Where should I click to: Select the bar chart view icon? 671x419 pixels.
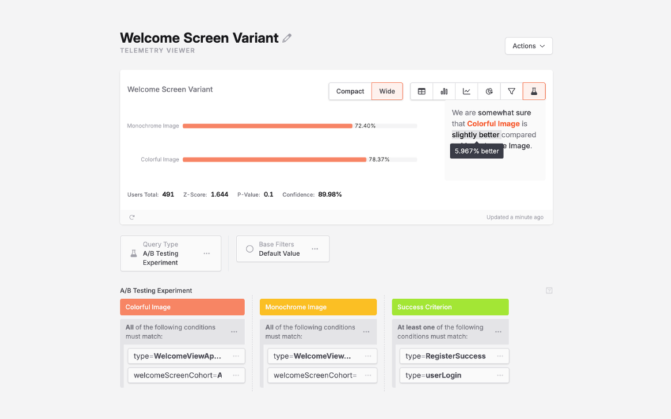coord(444,91)
